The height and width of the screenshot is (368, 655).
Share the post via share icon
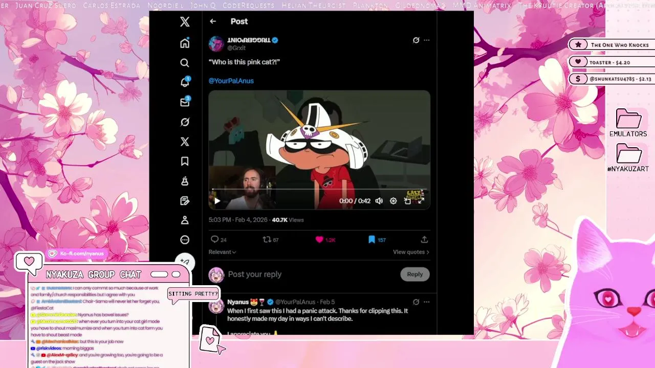424,239
